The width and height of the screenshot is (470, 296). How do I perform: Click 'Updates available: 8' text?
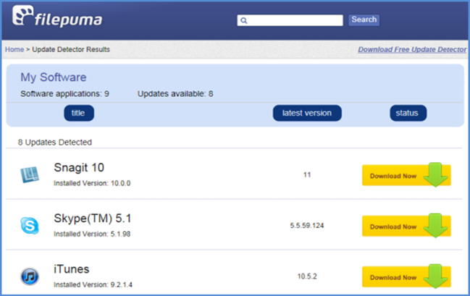tap(175, 94)
